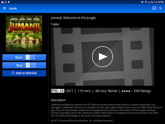Tap the Wi-Fi status icon
Screen dimensions: 165x124
click(146, 2)
